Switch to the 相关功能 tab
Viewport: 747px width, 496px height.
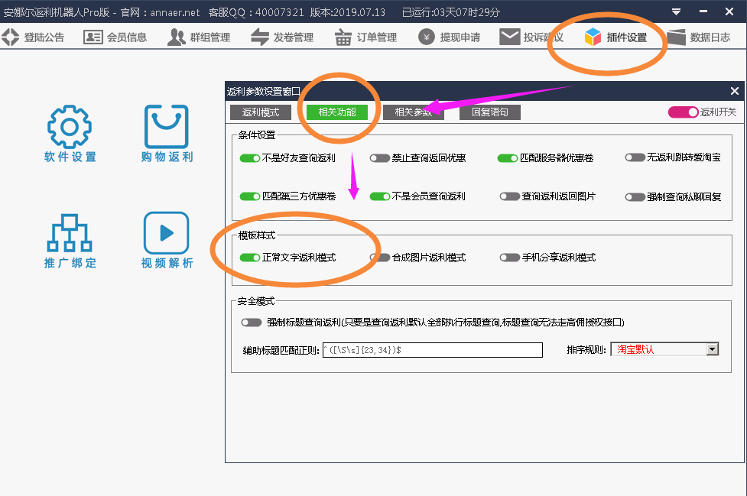coord(337,112)
